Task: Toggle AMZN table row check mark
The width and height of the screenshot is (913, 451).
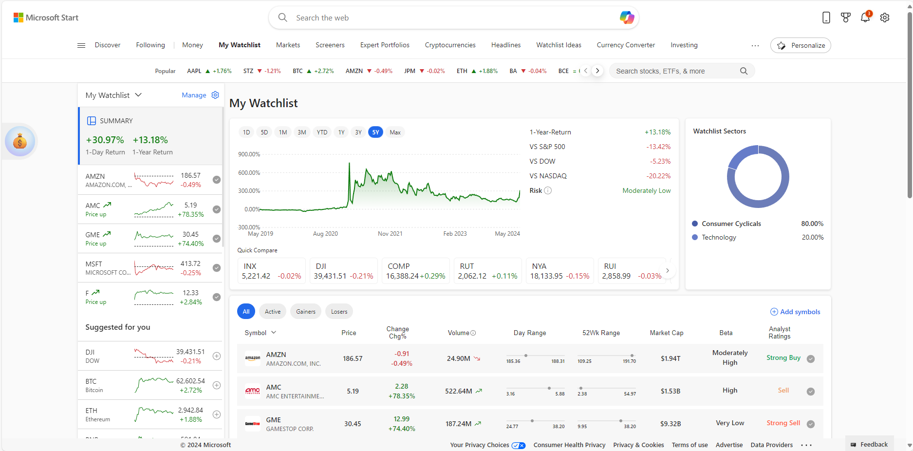Action: (811, 359)
